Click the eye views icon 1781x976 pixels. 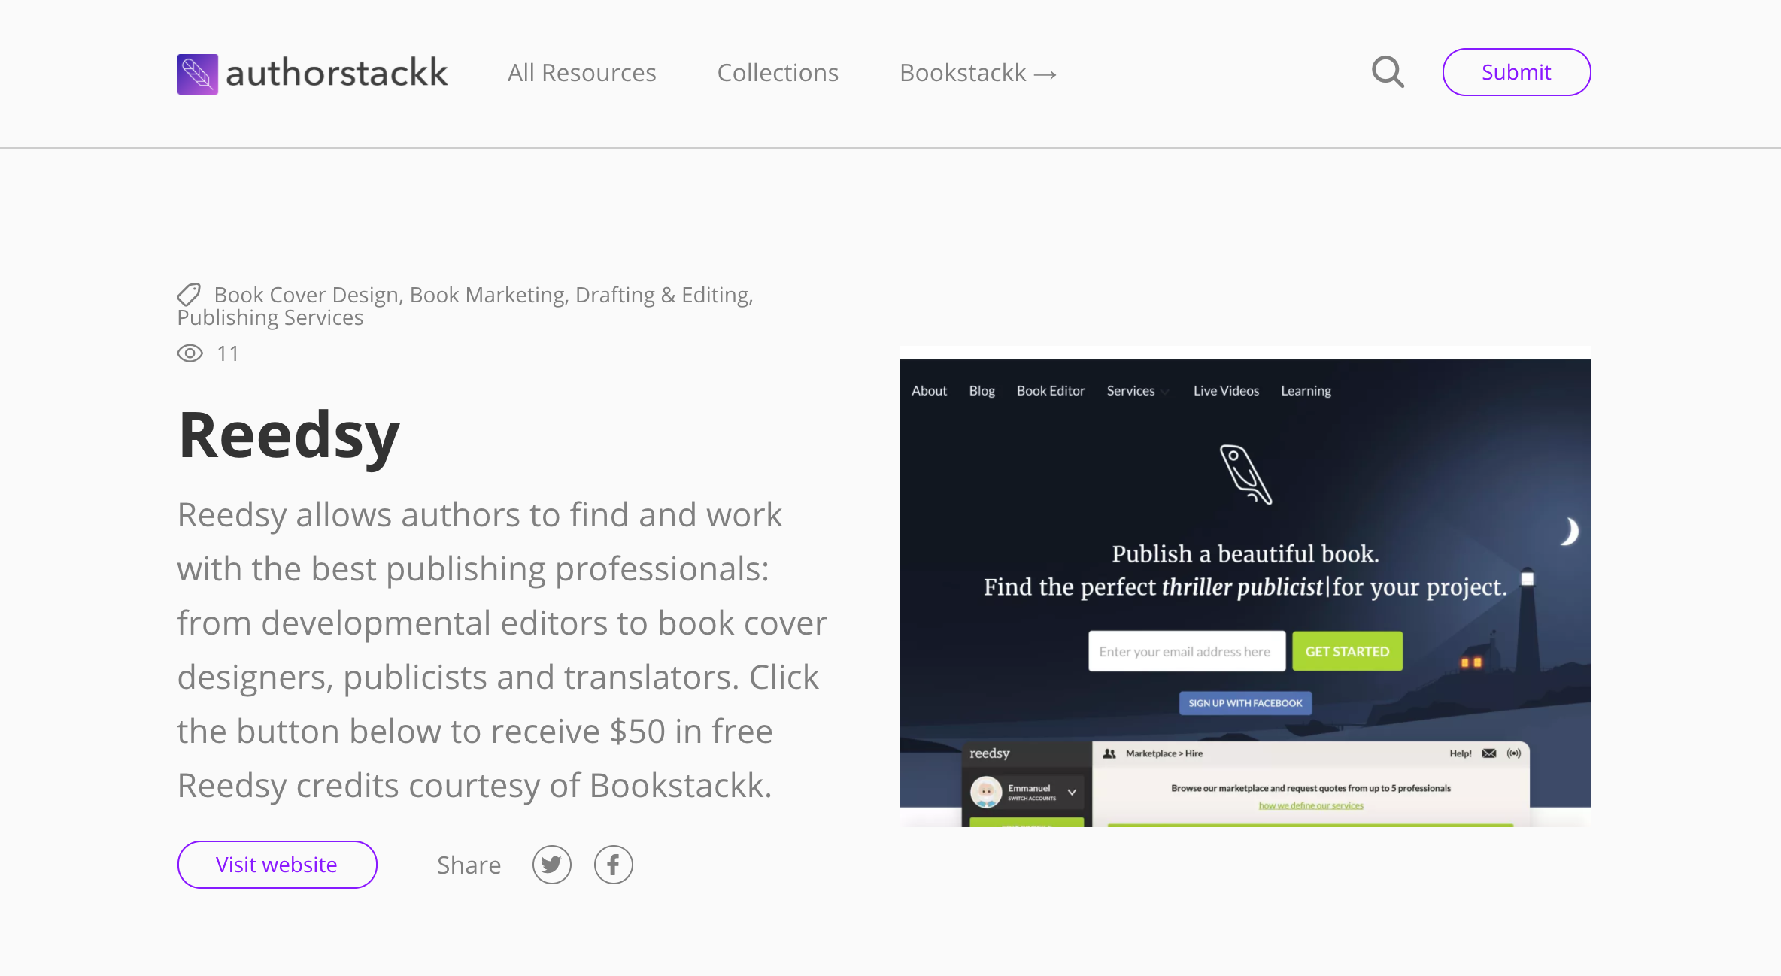click(190, 353)
